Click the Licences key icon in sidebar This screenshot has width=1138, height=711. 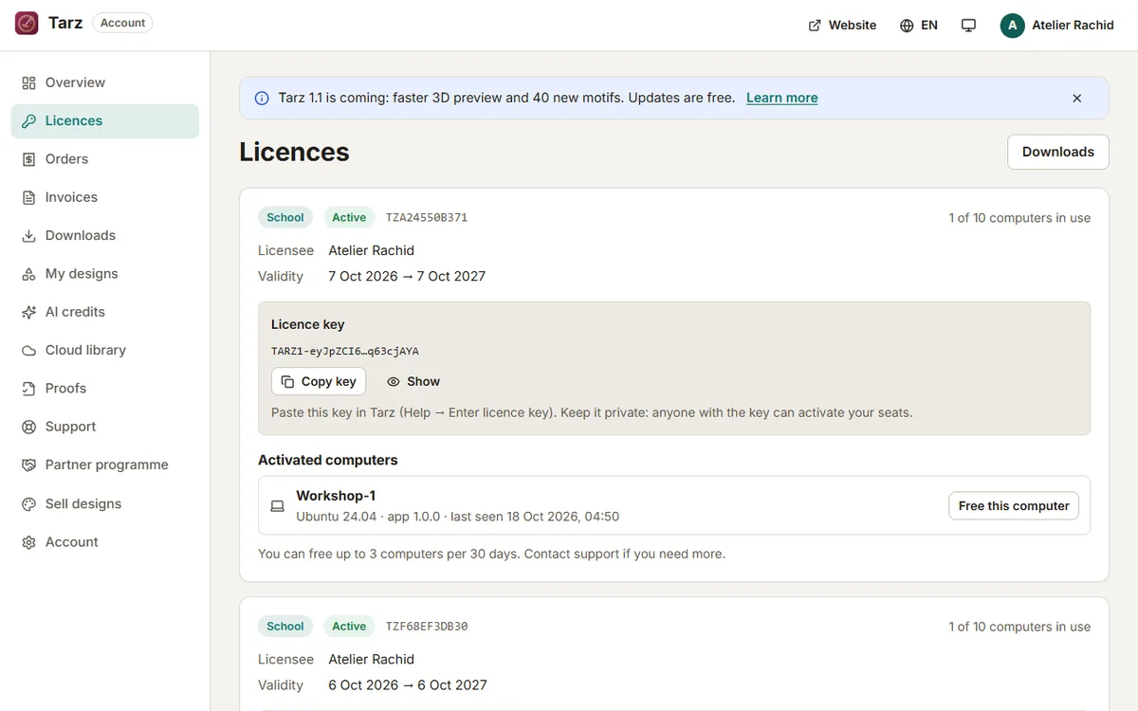pos(28,120)
